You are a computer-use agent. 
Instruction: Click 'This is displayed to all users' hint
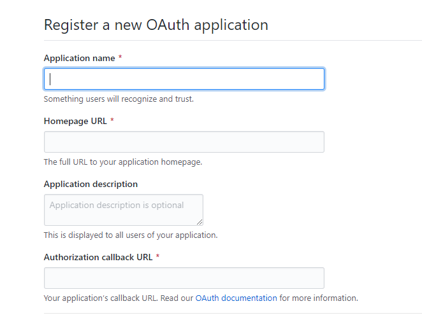[x=130, y=235]
